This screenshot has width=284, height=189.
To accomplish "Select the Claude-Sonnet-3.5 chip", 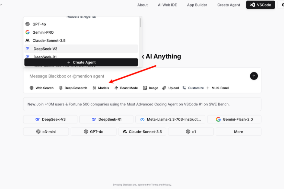I will coord(142,132).
